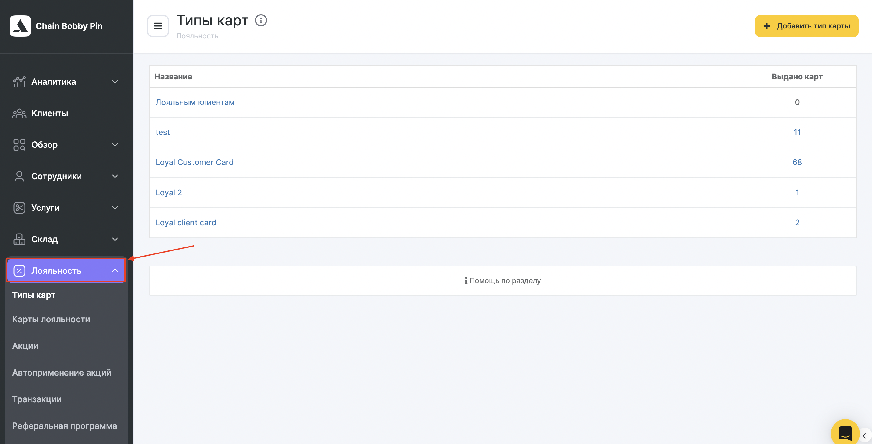Expand the Сотрудники chevron
Viewport: 872px width, 444px height.
pyautogui.click(x=115, y=176)
